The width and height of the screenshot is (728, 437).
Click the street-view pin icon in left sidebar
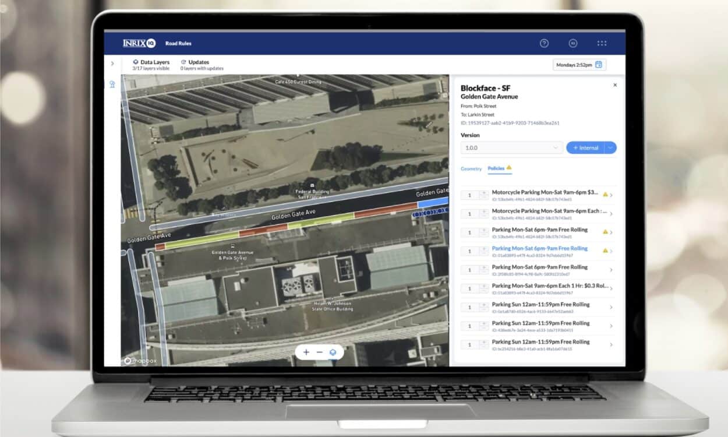tap(112, 84)
